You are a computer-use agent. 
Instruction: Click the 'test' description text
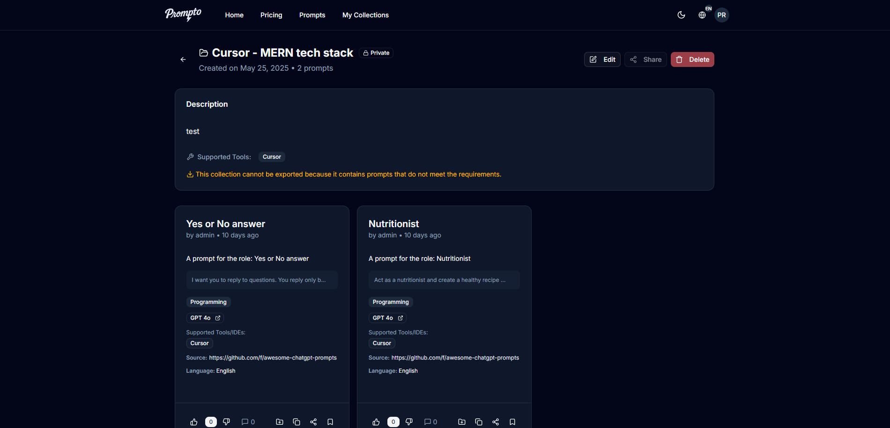point(193,132)
